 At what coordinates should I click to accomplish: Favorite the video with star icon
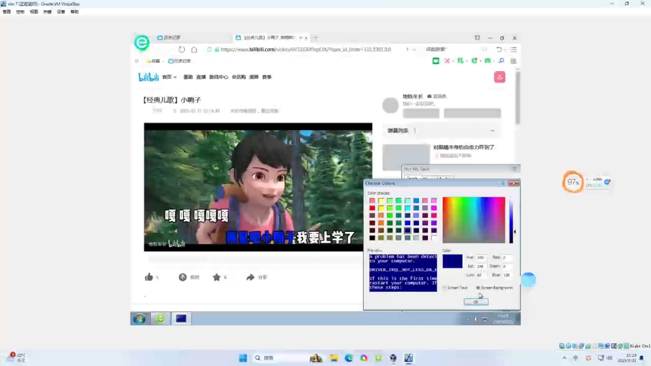[217, 277]
